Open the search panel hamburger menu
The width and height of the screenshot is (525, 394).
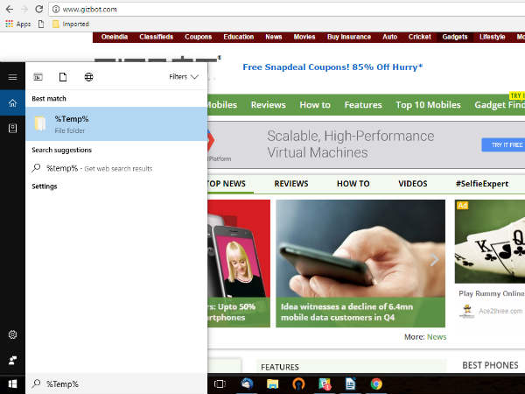tap(12, 77)
